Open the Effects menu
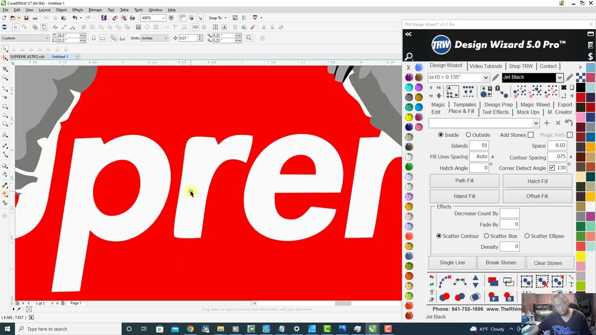The image size is (596, 335). tap(78, 10)
